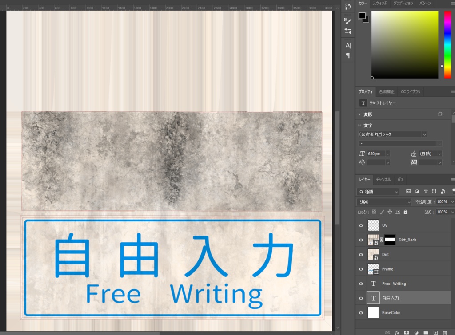Collapse the 文字 section
This screenshot has height=335, width=455.
point(359,126)
